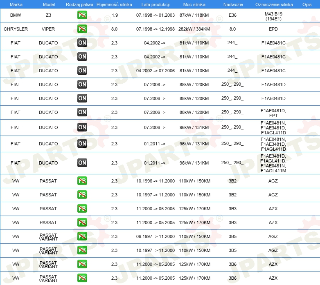Click diesel ON icon in Ducato FPT engine row
Screen dimensions: 320x285
click(x=82, y=112)
